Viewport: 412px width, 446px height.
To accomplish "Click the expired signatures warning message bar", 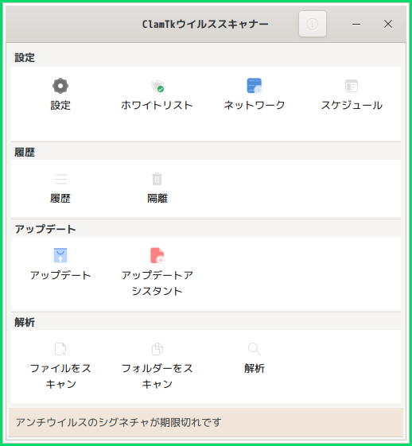I will pyautogui.click(x=206, y=422).
